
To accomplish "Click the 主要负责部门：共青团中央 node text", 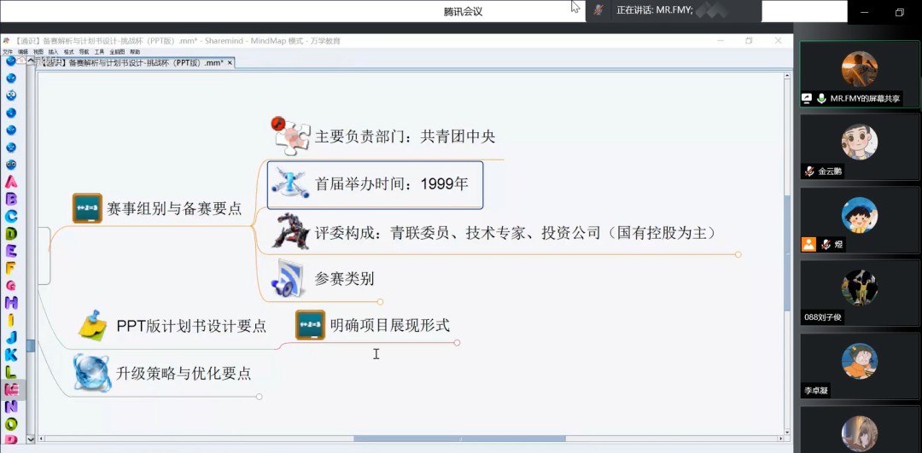I will pos(405,136).
